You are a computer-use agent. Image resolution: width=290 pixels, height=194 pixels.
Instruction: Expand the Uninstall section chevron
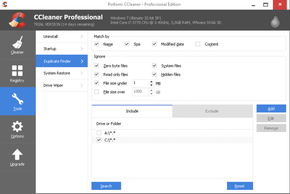tap(82, 36)
